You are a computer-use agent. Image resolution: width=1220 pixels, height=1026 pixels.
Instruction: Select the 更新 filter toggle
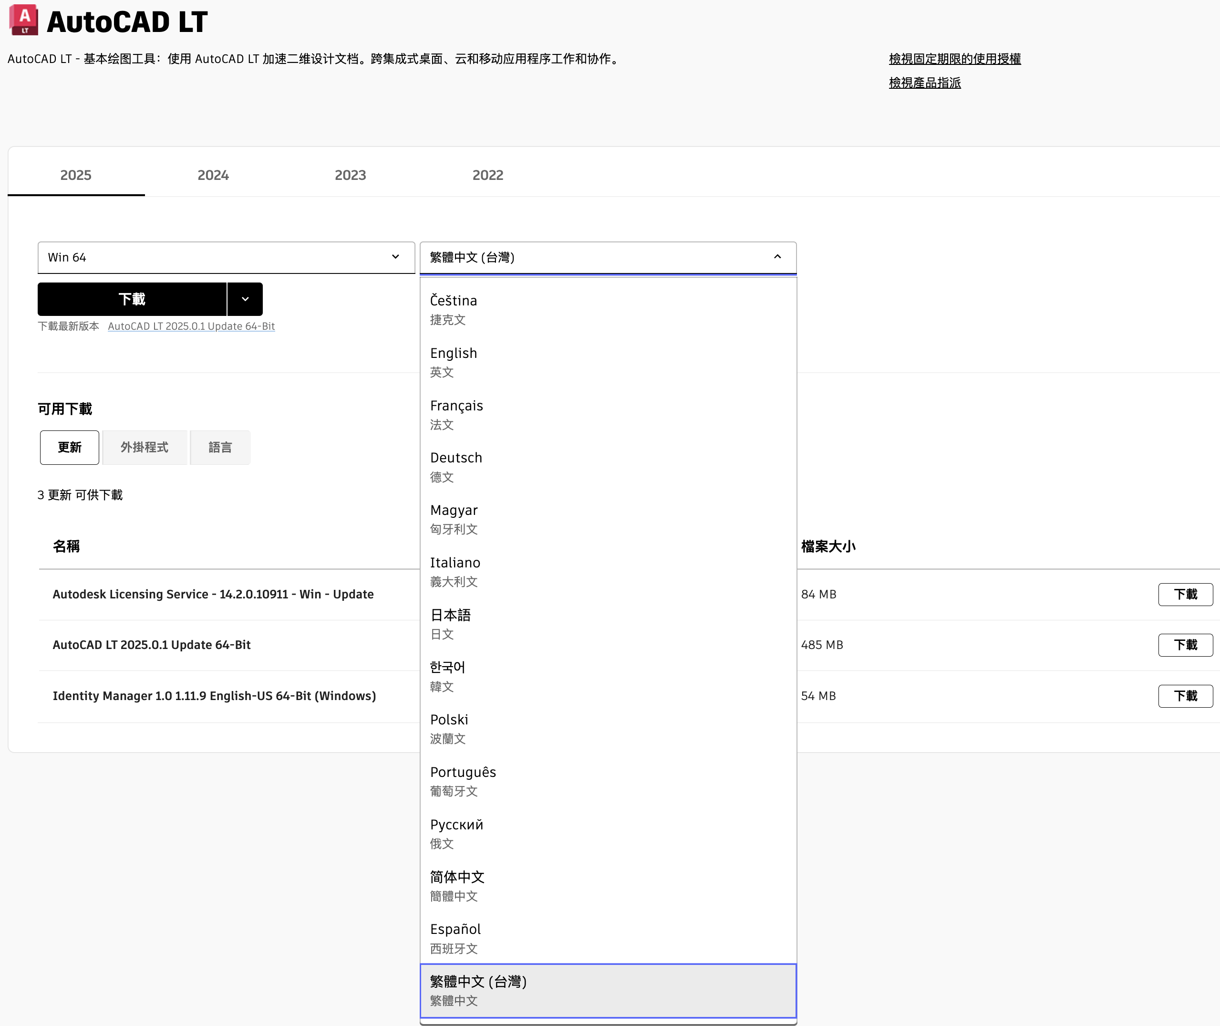pyautogui.click(x=69, y=447)
